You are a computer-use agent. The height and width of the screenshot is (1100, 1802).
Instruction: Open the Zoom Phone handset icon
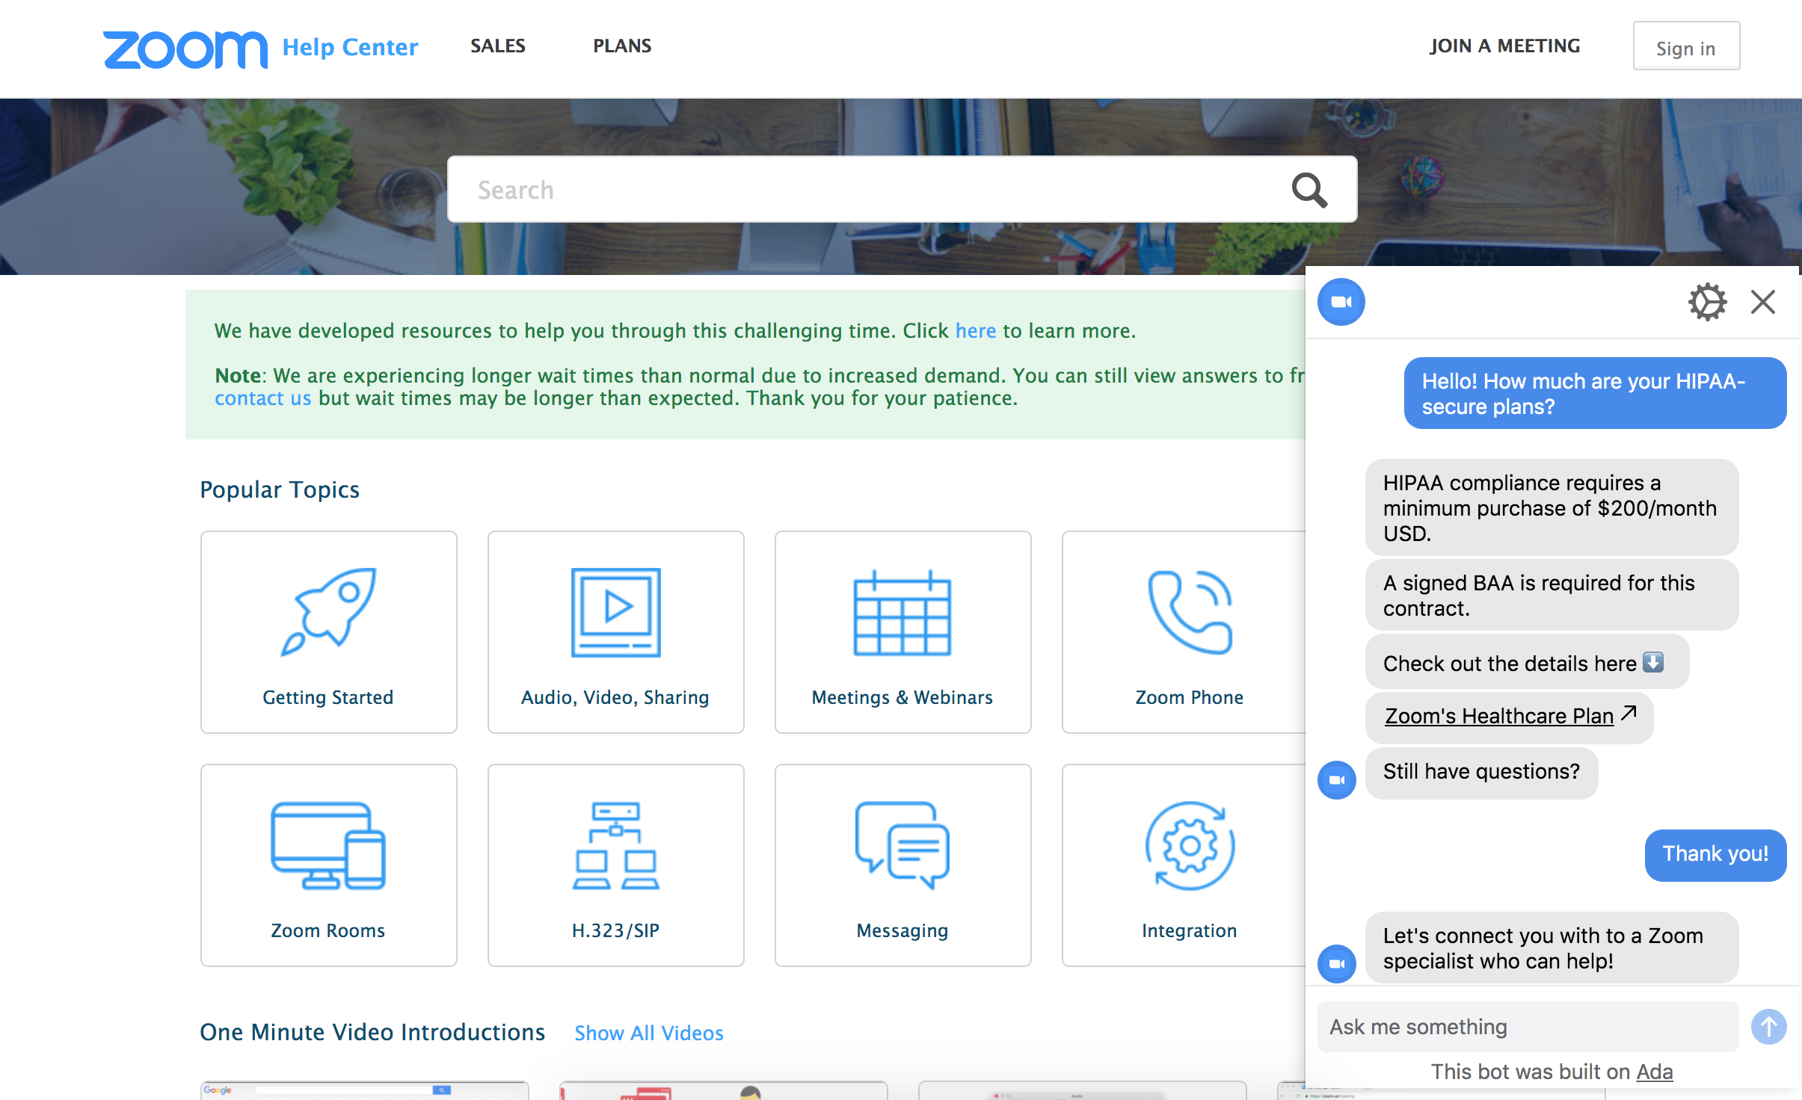click(1190, 612)
